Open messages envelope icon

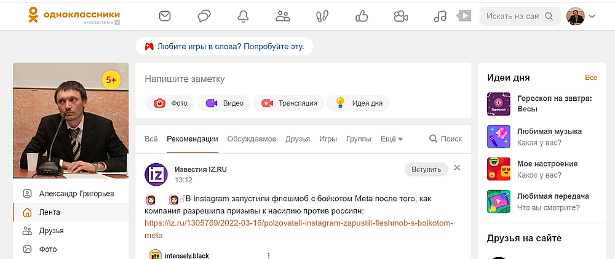(165, 16)
